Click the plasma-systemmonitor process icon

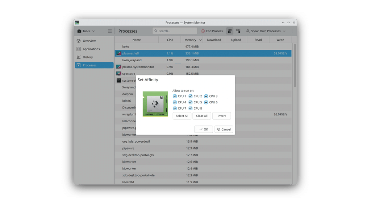[119, 67]
